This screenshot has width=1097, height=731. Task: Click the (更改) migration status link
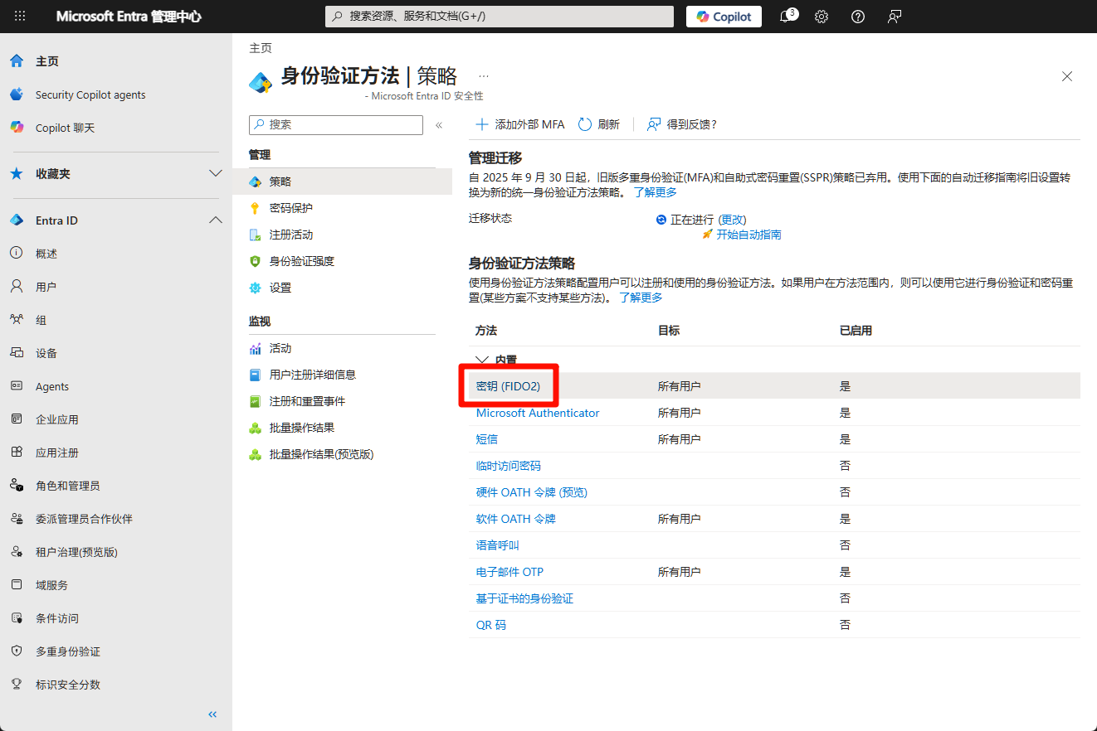click(732, 220)
